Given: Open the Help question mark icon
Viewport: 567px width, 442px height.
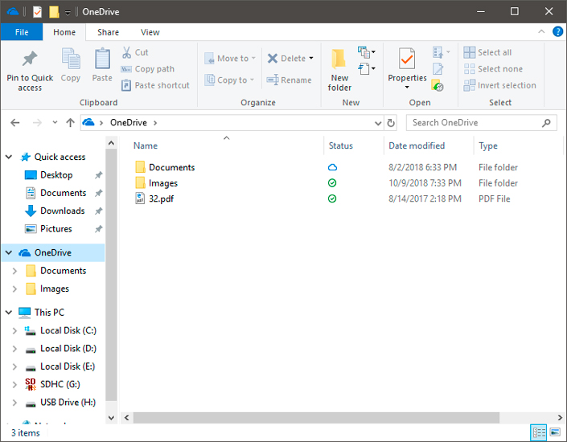Looking at the screenshot, I should [x=557, y=32].
